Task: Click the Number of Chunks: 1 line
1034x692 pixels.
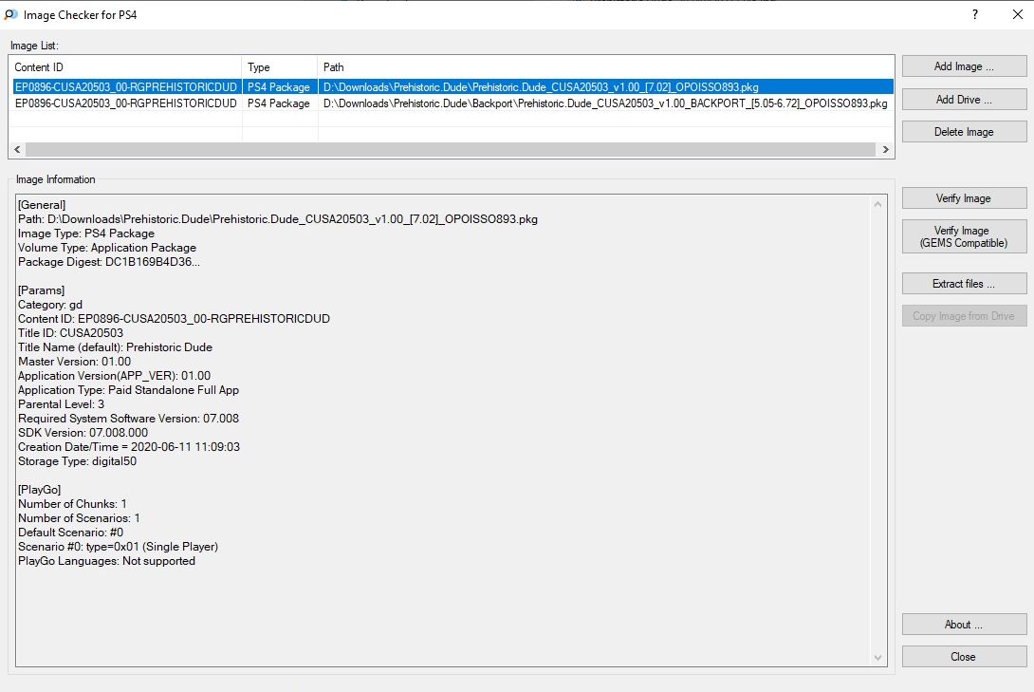Action: (x=72, y=504)
